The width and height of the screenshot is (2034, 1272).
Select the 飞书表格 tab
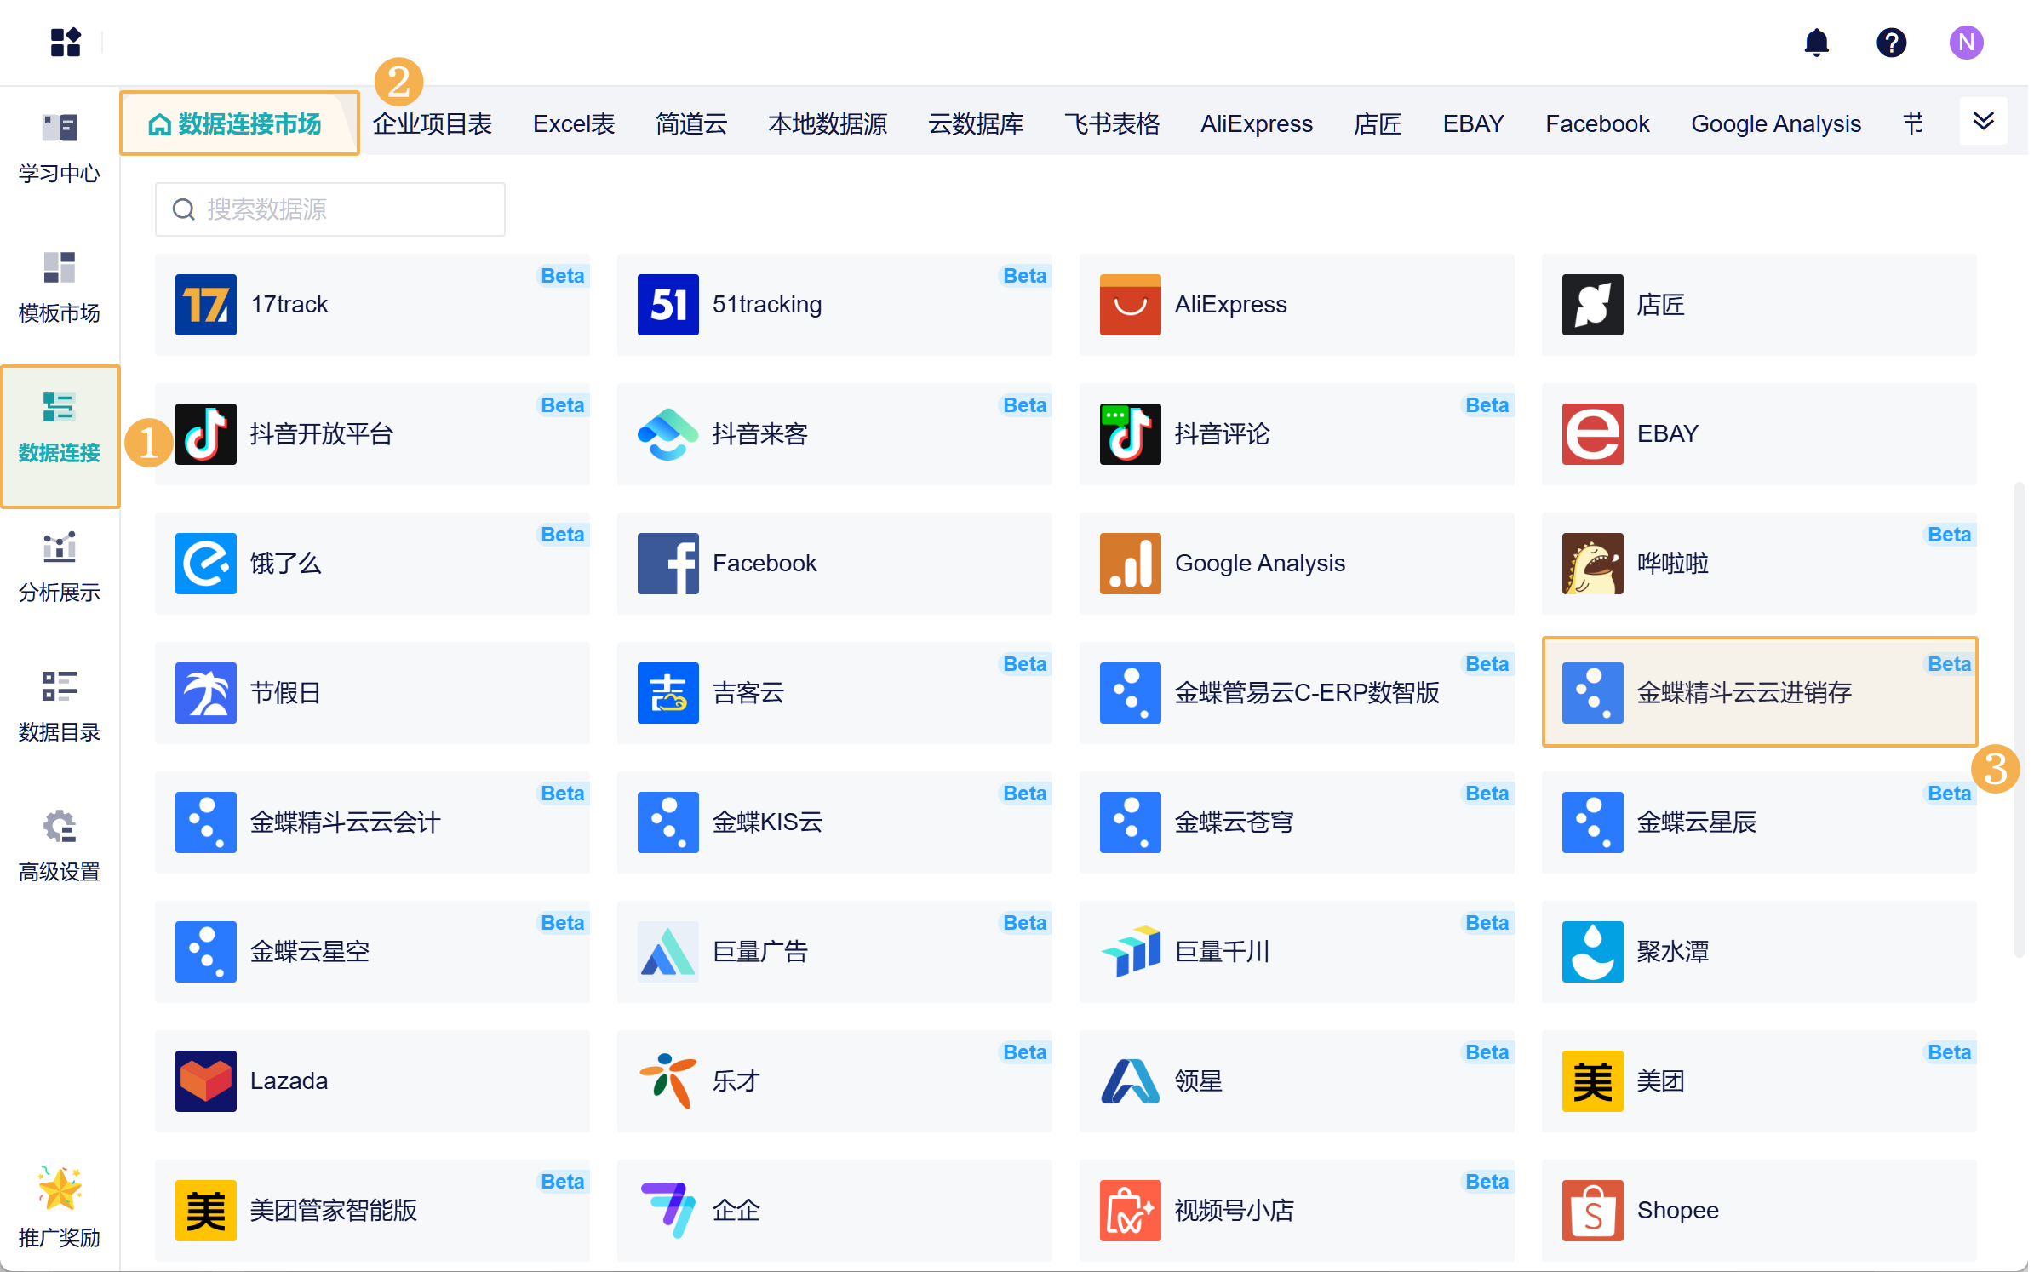[x=1112, y=124]
